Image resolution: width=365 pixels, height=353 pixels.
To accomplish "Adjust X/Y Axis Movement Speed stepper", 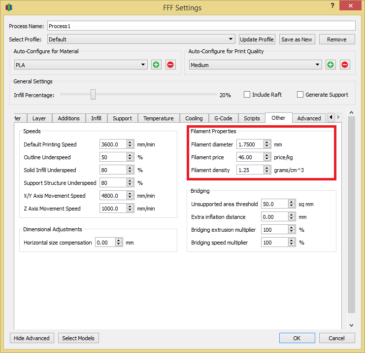I will [130, 196].
